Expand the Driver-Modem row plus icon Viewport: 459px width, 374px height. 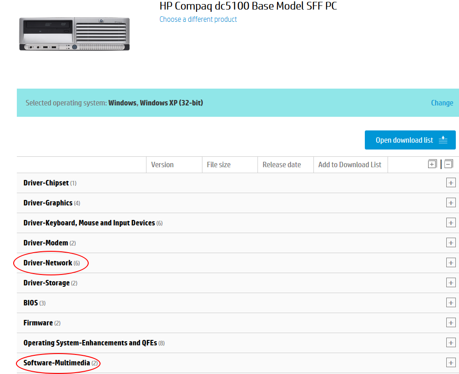451,243
